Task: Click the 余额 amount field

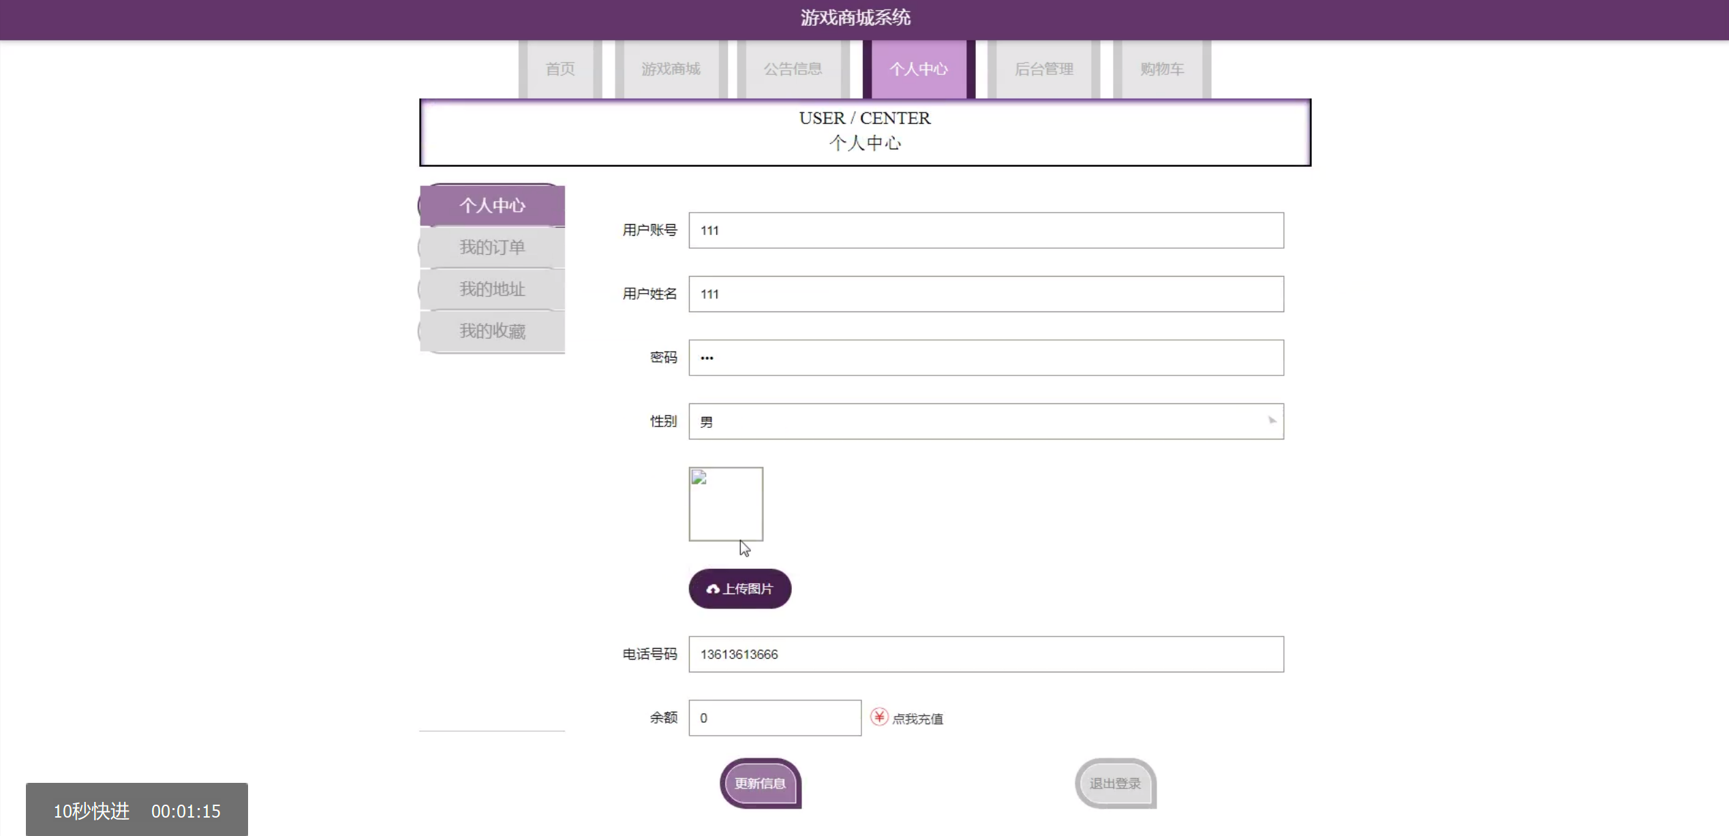Action: click(775, 718)
